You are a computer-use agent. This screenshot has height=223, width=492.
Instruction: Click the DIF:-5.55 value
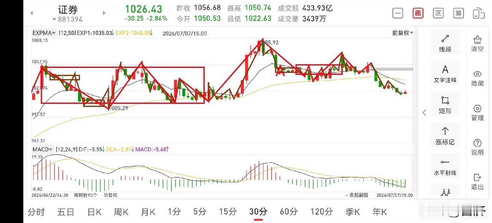(x=91, y=149)
